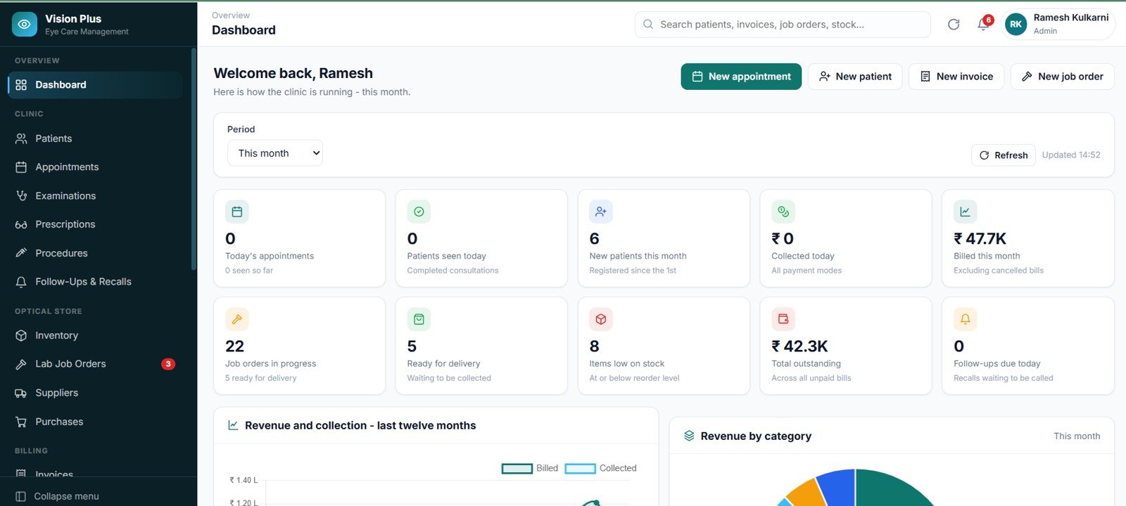Click the New patient button

coord(855,77)
